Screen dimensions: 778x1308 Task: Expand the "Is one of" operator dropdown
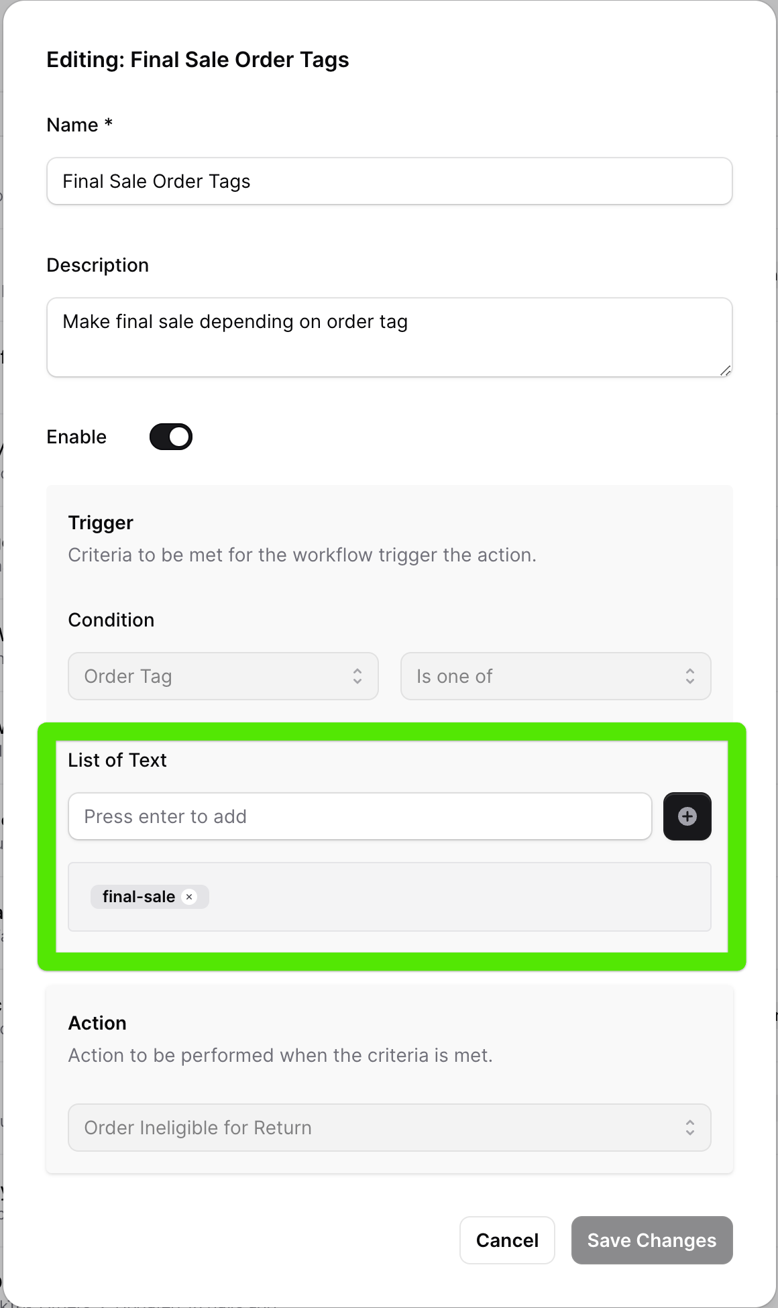tap(555, 676)
